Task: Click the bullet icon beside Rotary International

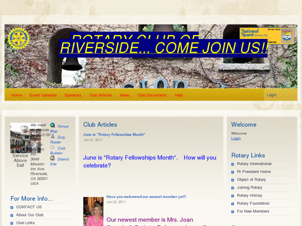Action: [233, 164]
